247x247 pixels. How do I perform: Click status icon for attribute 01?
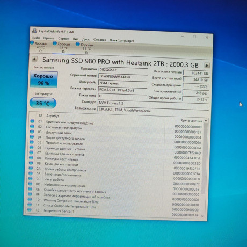tap(32, 121)
